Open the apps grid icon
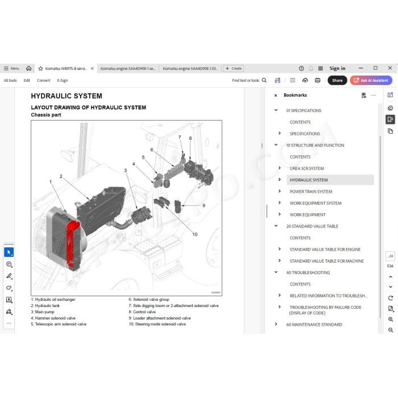 pyautogui.click(x=321, y=68)
